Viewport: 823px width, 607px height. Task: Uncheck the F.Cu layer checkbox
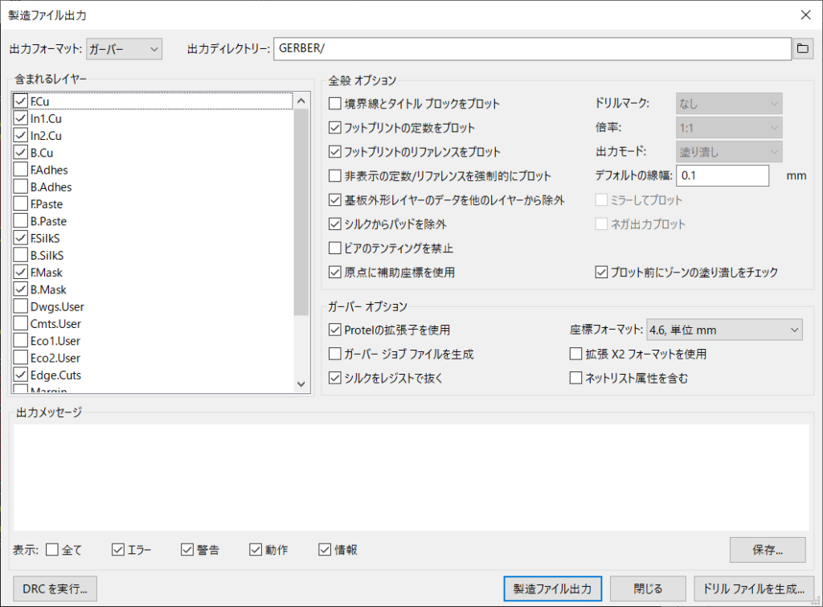point(21,101)
